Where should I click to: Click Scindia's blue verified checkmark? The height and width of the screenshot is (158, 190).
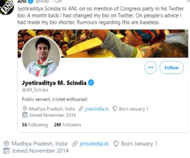91,83
